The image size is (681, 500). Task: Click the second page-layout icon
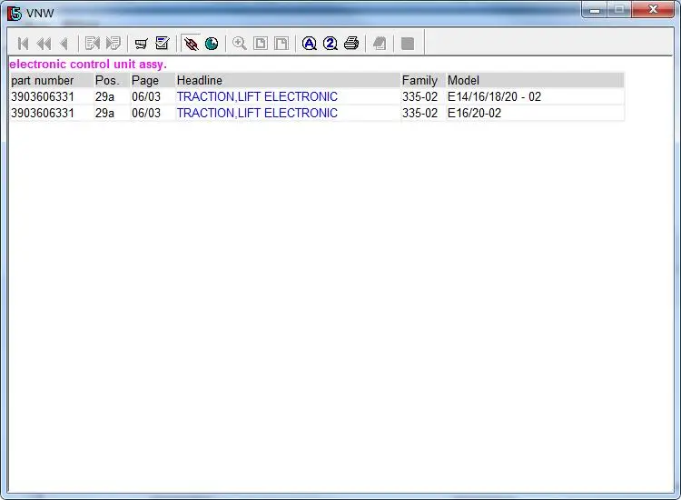[x=281, y=44]
